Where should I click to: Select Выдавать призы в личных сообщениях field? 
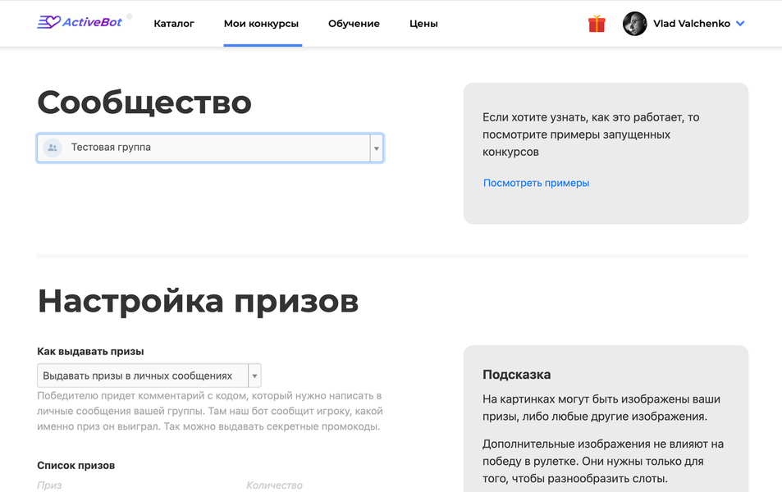[141, 376]
